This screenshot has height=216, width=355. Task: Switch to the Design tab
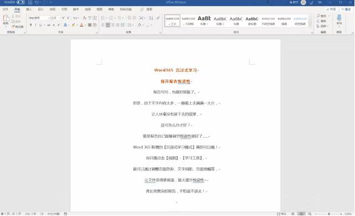[x=40, y=9]
